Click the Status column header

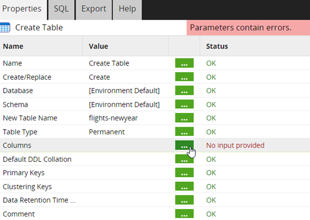click(x=217, y=46)
